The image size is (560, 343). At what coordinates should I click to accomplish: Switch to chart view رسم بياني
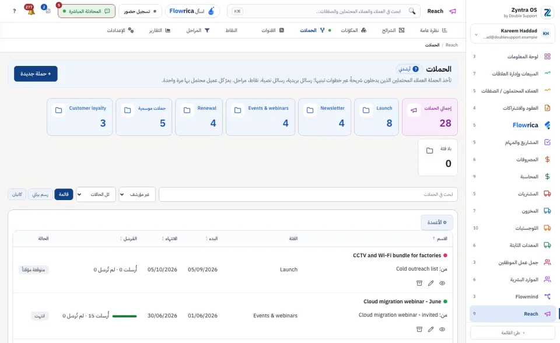pos(40,194)
